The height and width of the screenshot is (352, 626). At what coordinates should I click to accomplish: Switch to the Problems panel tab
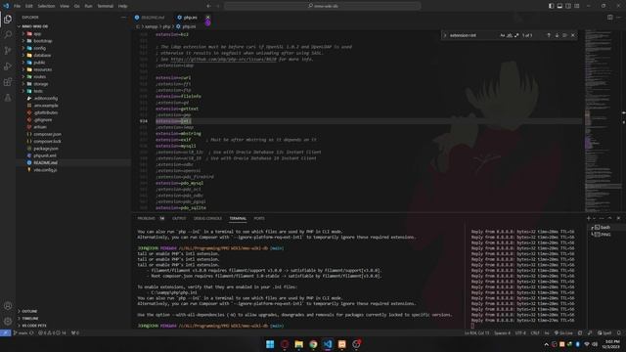146,219
